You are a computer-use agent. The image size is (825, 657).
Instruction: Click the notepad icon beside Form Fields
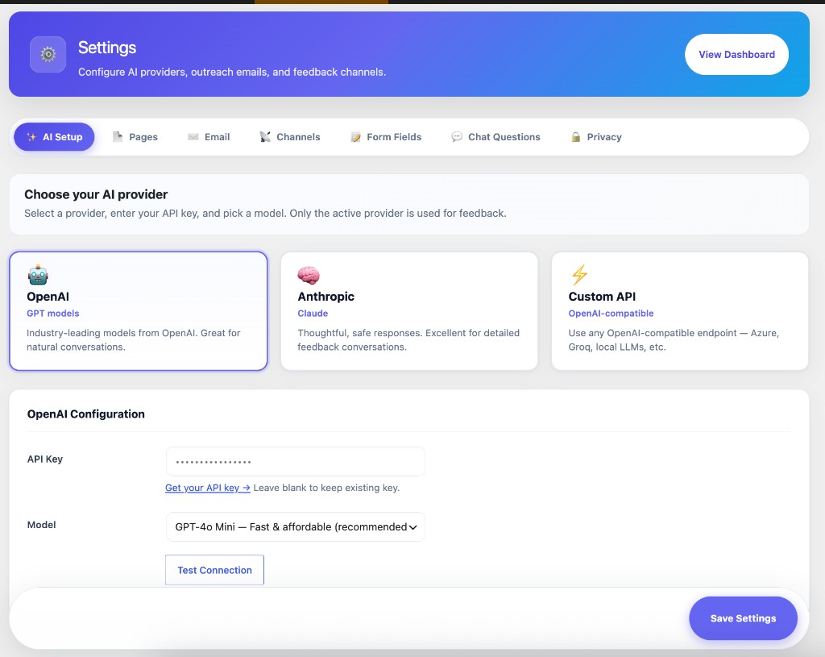[x=355, y=137]
